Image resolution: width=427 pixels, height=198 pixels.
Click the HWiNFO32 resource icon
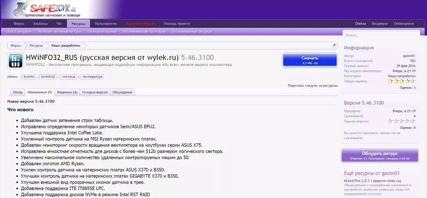pos(15,61)
